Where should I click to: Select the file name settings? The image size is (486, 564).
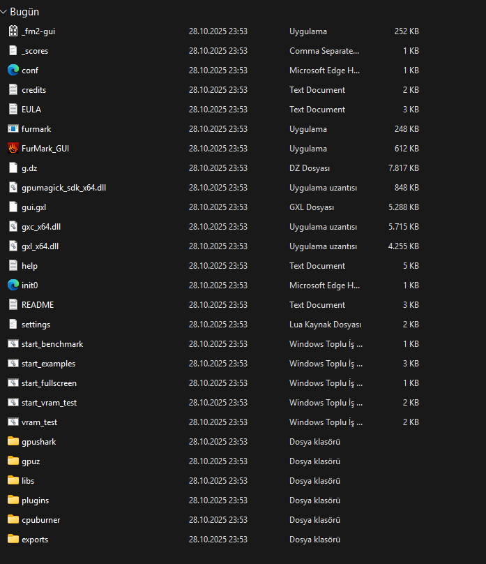click(36, 325)
